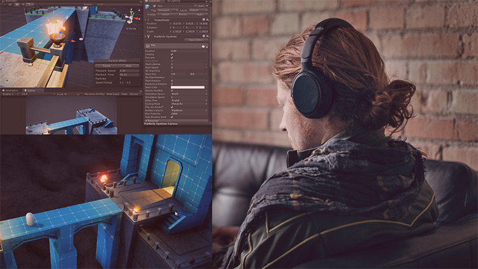Click the Scene view search field
Screen dimensions: 478x269
[x=119, y=4]
